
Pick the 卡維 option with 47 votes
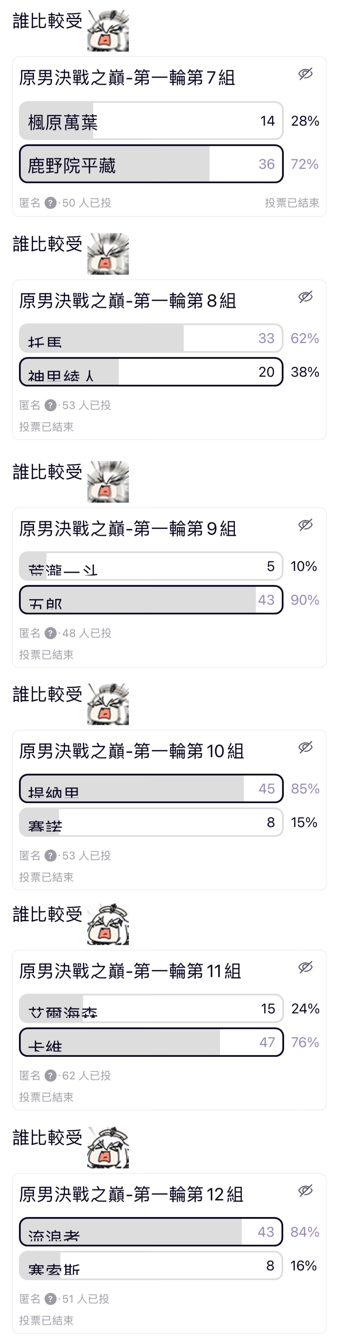click(x=151, y=1042)
